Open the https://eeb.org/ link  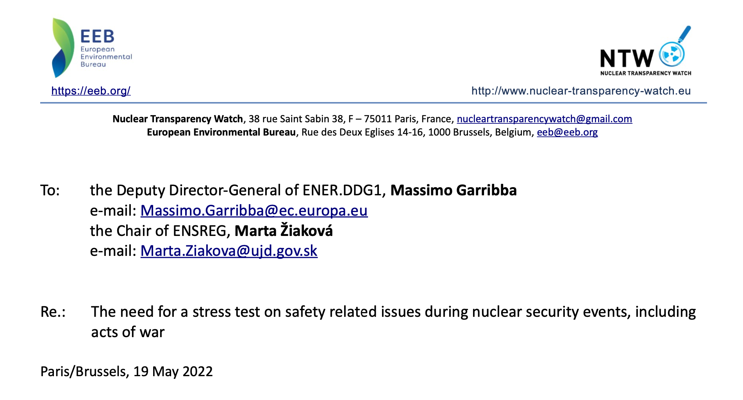click(91, 91)
